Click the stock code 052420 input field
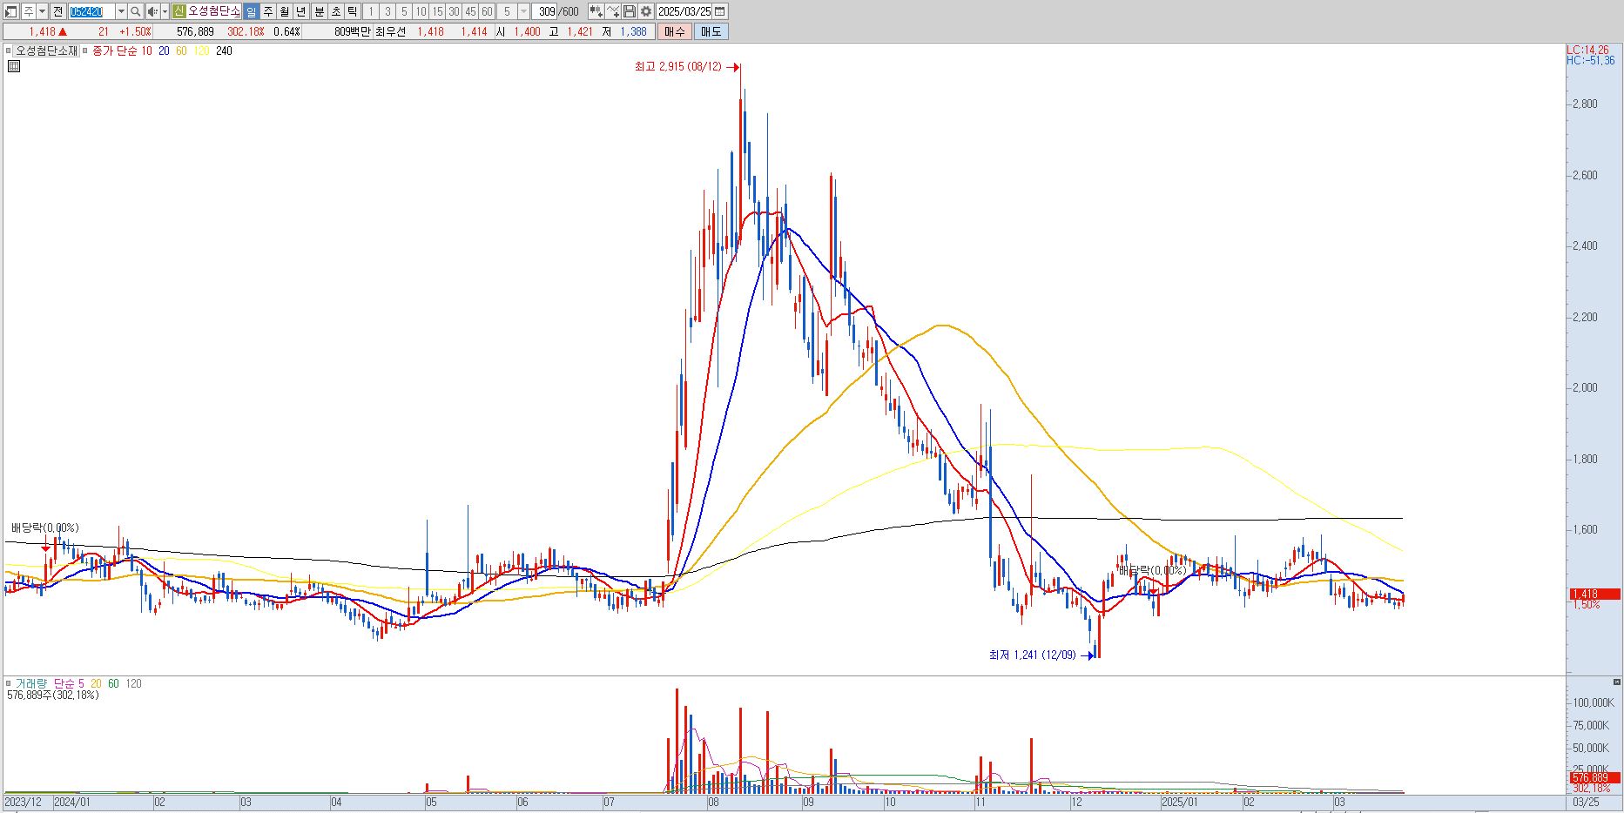This screenshot has width=1624, height=813. 91,11
